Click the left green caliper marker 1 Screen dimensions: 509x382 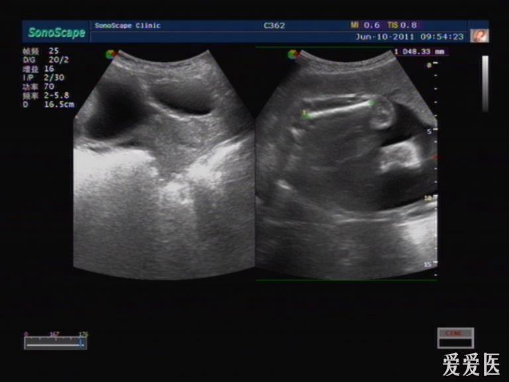pos(306,115)
